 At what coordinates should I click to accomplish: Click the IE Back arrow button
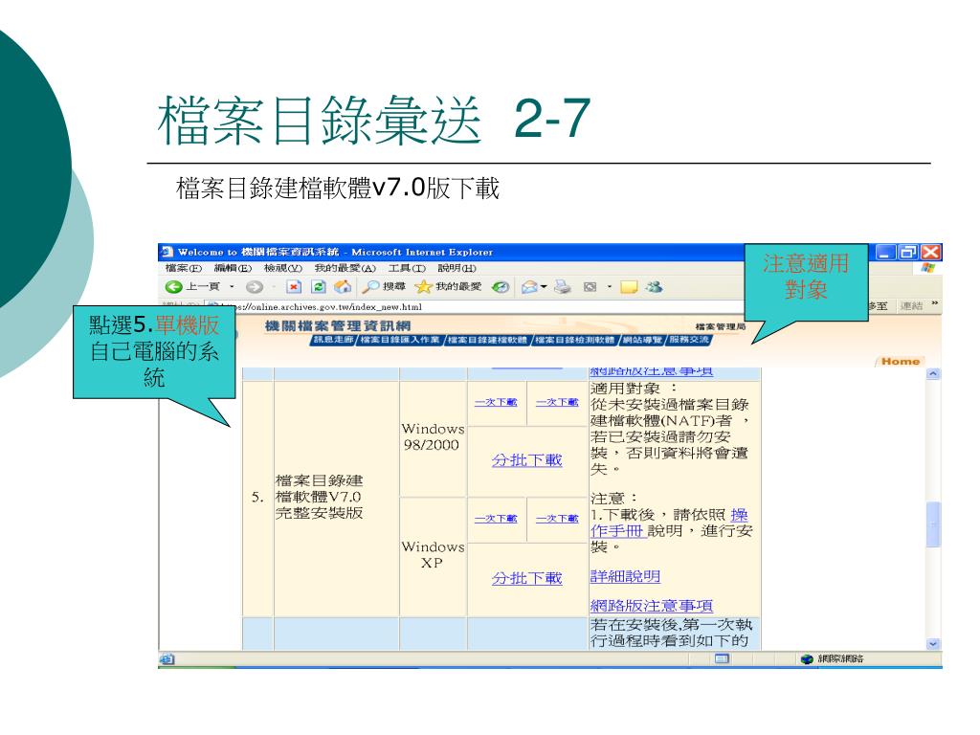(174, 287)
